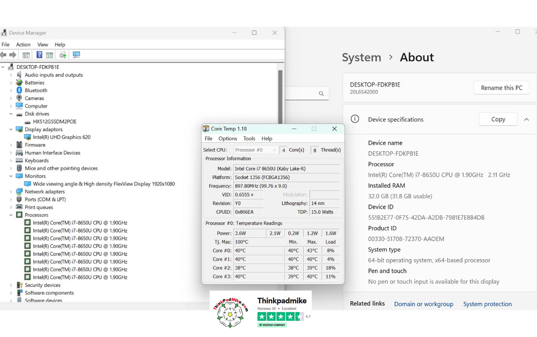This screenshot has height=337, width=537.
Task: Click the Keyboards category icon
Action: click(19, 160)
